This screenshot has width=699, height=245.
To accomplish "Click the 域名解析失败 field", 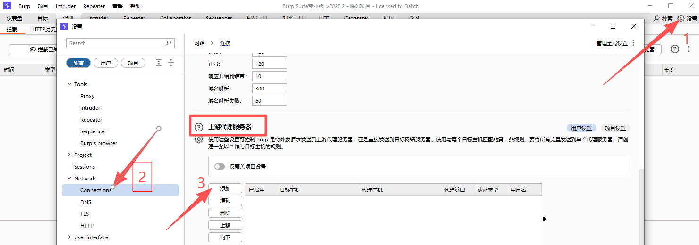I will click(270, 101).
